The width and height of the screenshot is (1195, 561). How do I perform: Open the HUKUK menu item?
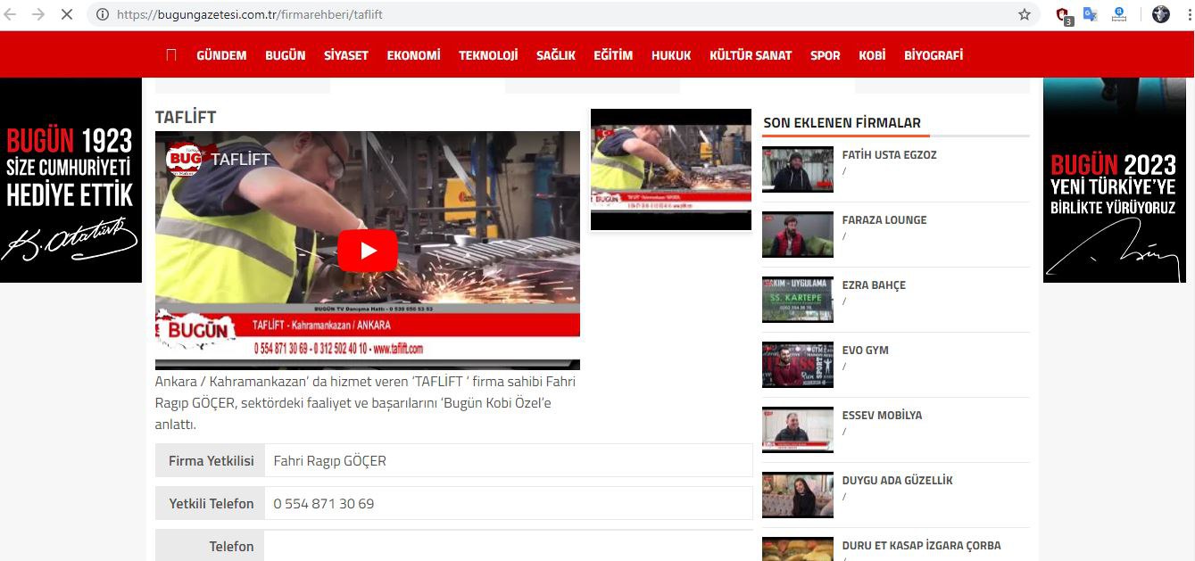point(671,55)
